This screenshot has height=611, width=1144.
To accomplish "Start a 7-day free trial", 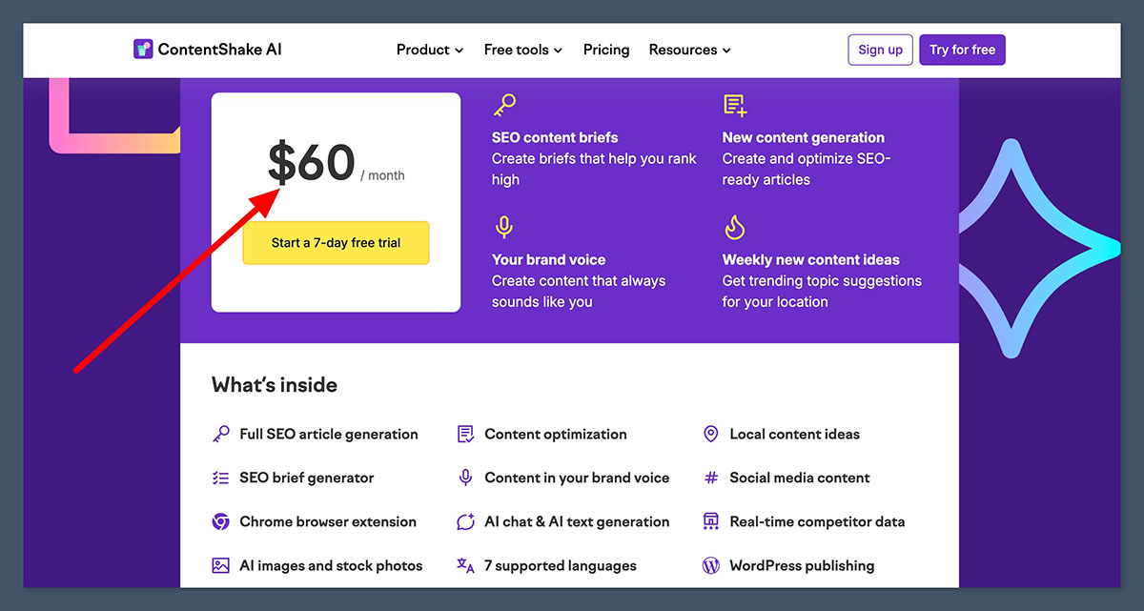I will (336, 243).
